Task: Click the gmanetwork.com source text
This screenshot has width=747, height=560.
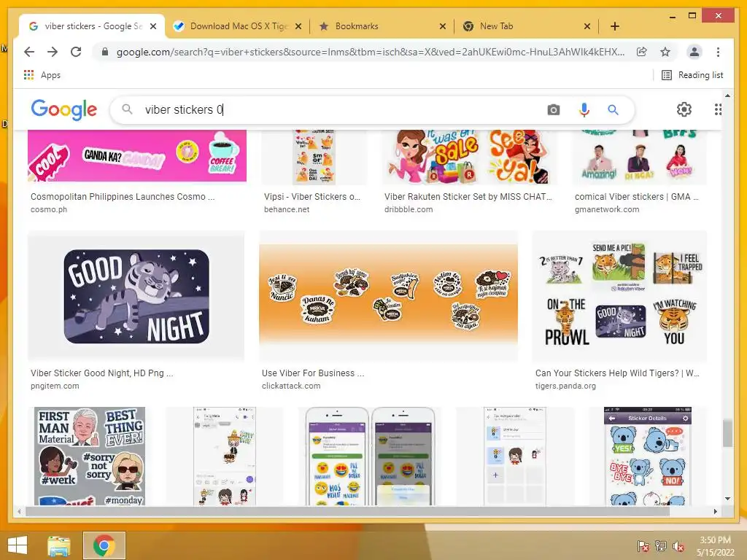Action: click(607, 209)
